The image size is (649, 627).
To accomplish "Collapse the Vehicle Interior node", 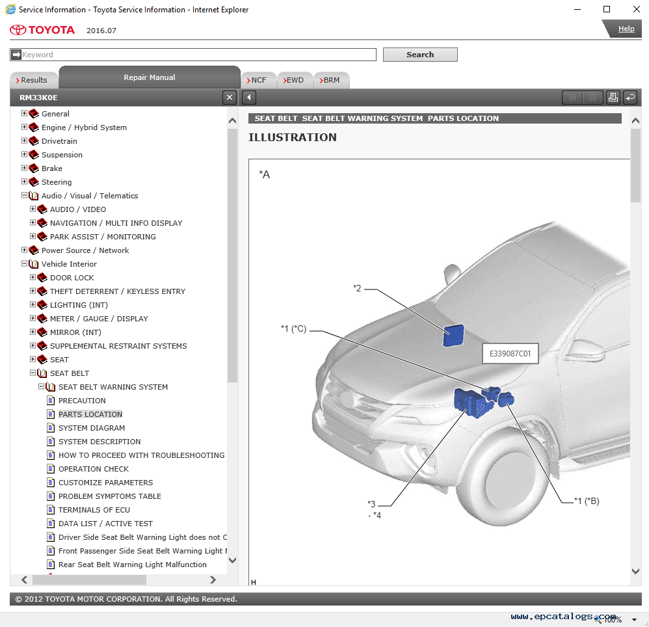I will 25,263.
